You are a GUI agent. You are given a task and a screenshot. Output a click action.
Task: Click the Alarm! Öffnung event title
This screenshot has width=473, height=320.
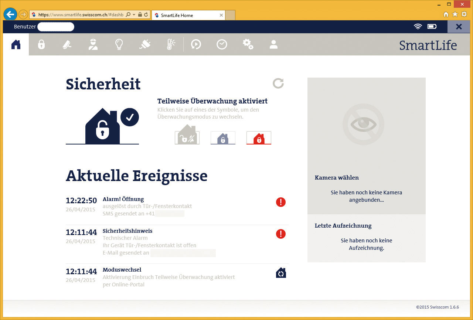[123, 199]
